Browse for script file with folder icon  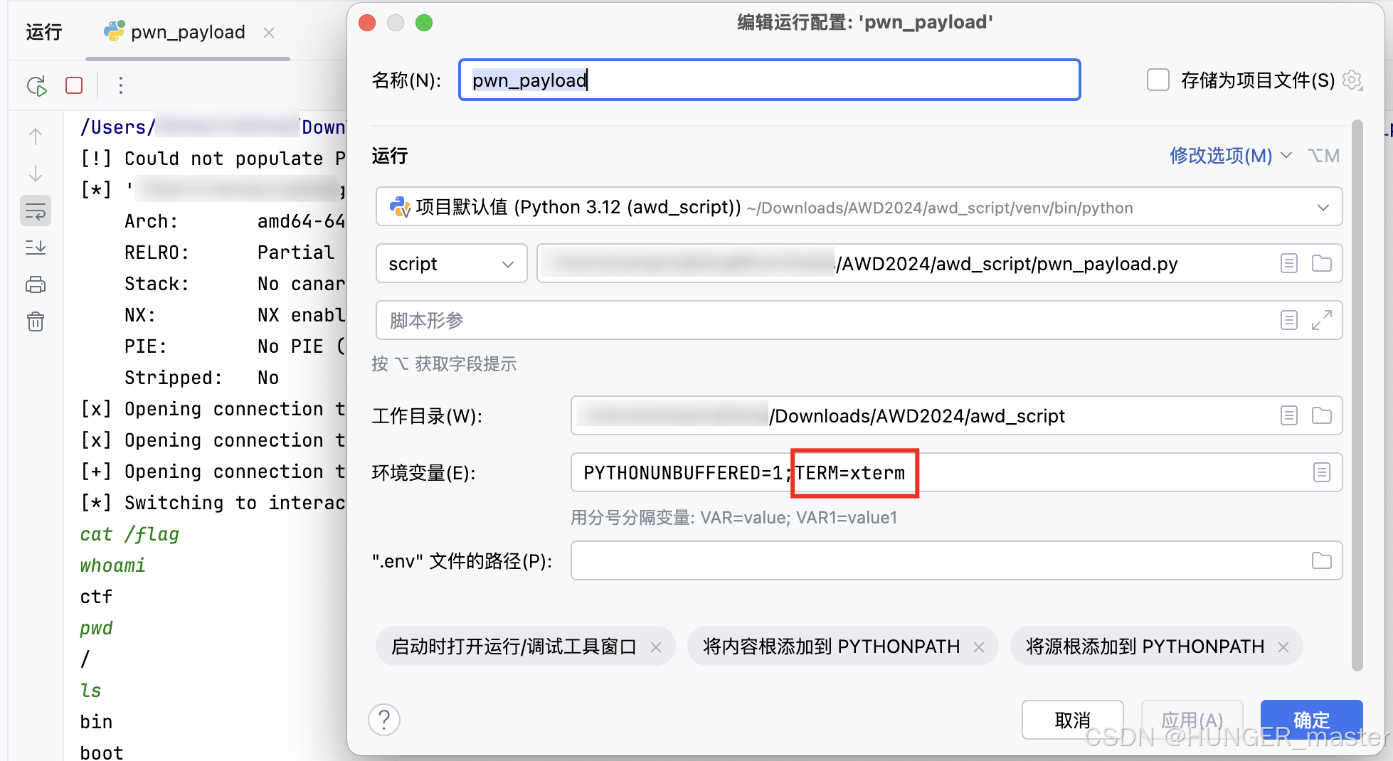point(1322,263)
